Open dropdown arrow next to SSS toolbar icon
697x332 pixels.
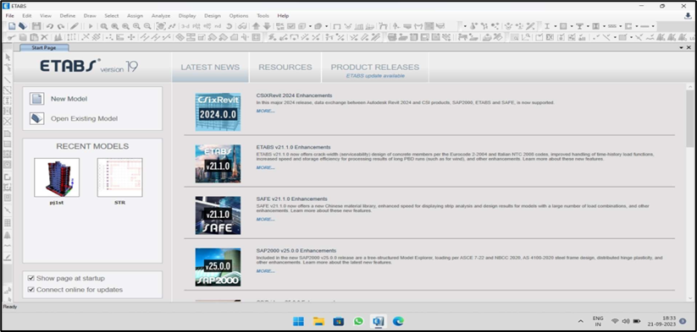pyautogui.click(x=620, y=26)
